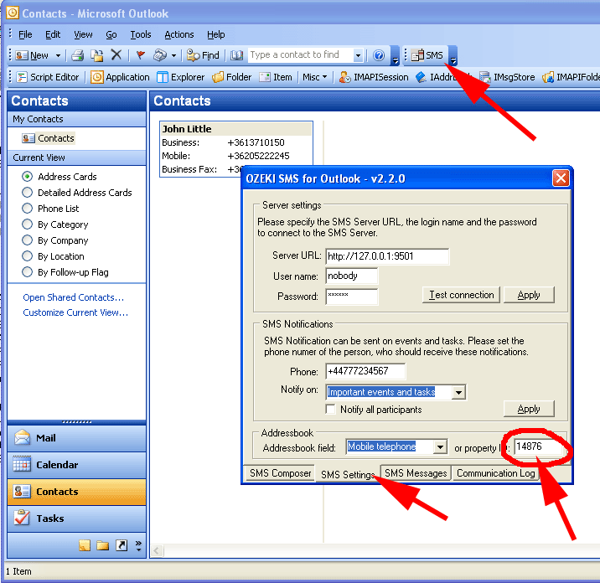Select the By Company view

click(x=55, y=240)
